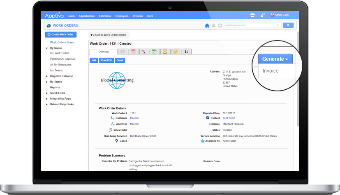Screen dimensions: 340x195
Task: Open the tasks checkmark tab icon
Action: point(155,52)
